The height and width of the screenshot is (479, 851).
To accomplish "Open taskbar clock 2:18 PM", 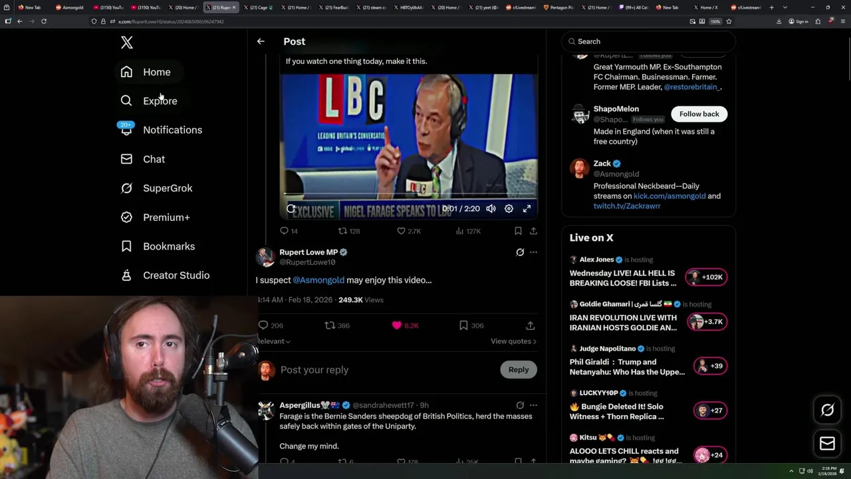I will [x=828, y=471].
